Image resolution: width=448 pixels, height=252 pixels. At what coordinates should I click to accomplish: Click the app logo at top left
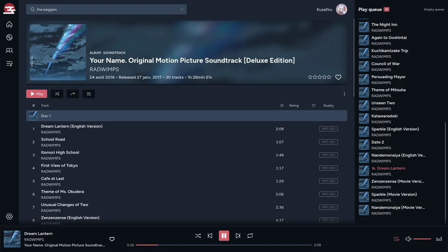9,8
